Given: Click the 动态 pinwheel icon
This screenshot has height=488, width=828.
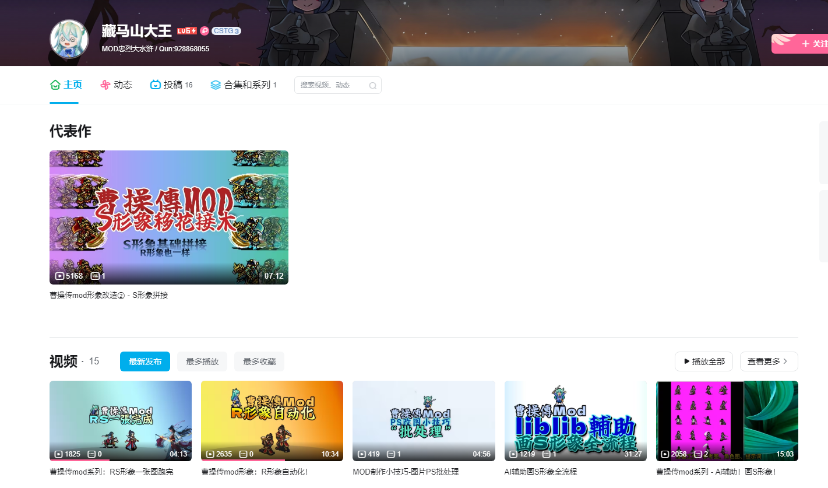Looking at the screenshot, I should pyautogui.click(x=105, y=85).
